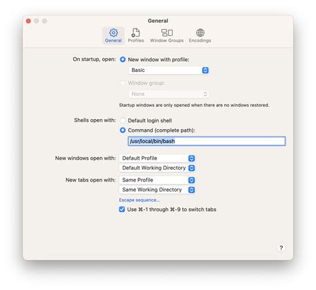The image size is (316, 290).
Task: Open the Basic startup profile dropdown
Action: click(x=169, y=71)
